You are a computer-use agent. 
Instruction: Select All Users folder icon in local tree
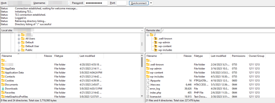click(23, 39)
